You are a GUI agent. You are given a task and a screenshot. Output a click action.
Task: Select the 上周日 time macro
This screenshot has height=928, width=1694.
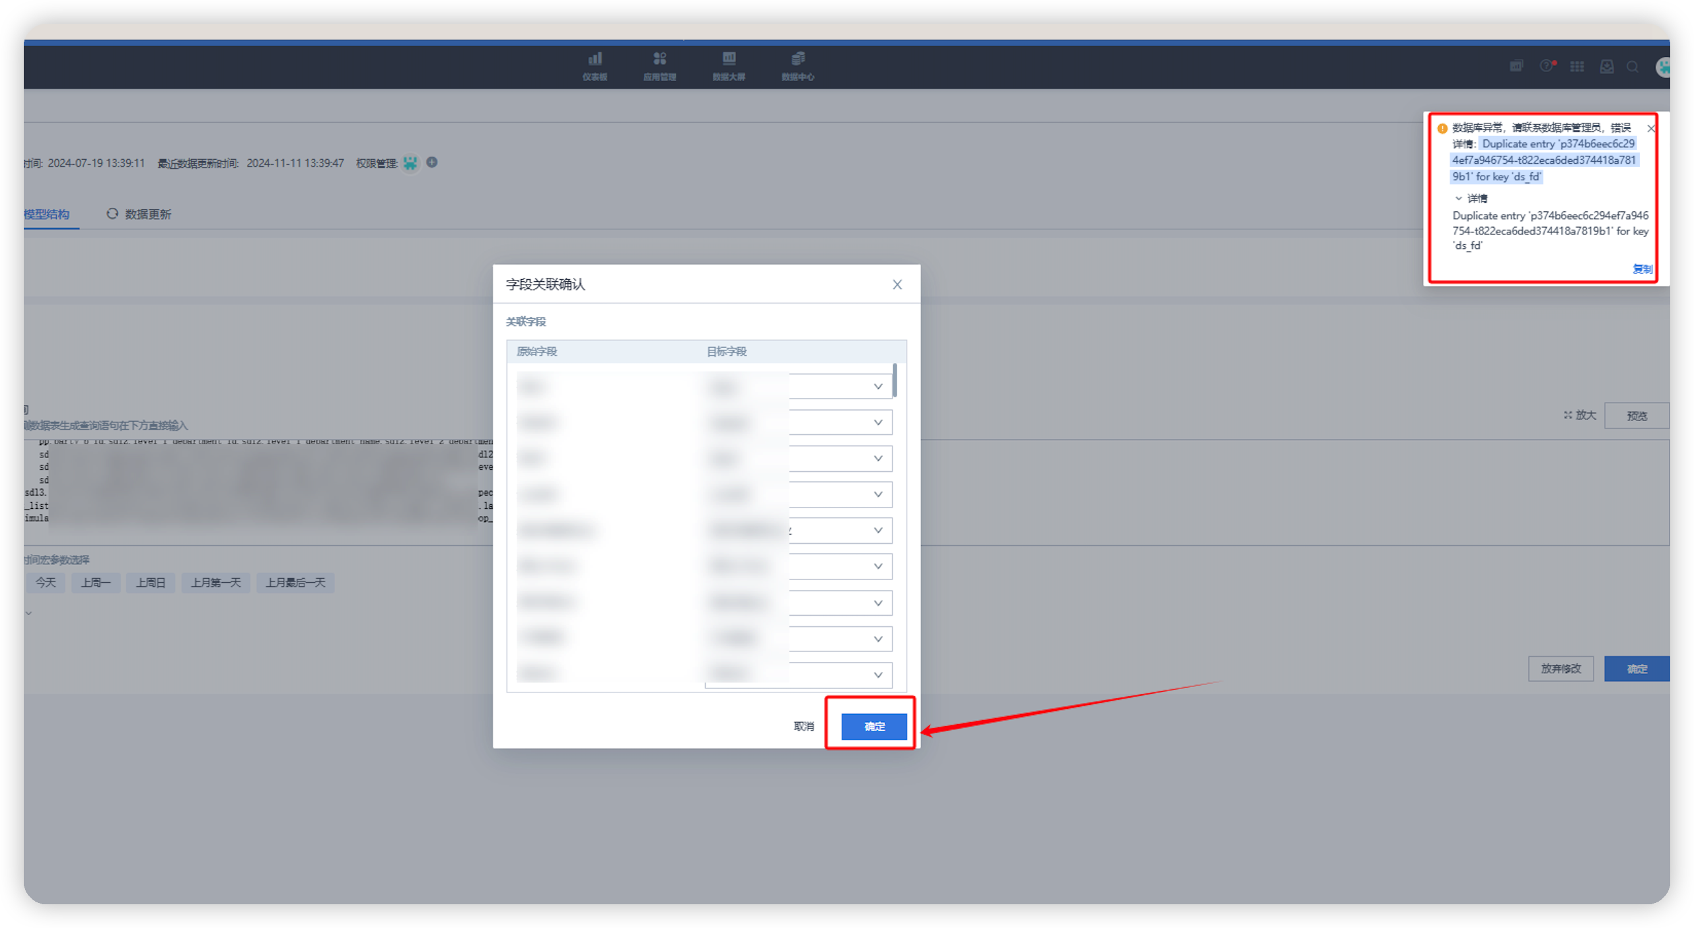pos(150,582)
